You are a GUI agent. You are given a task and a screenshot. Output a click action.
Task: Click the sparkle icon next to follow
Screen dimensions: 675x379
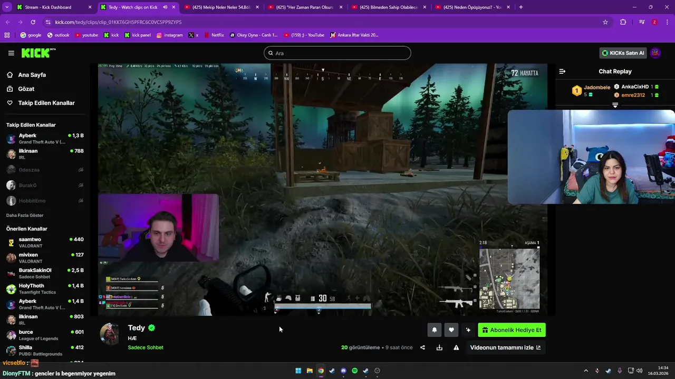pyautogui.click(x=468, y=330)
